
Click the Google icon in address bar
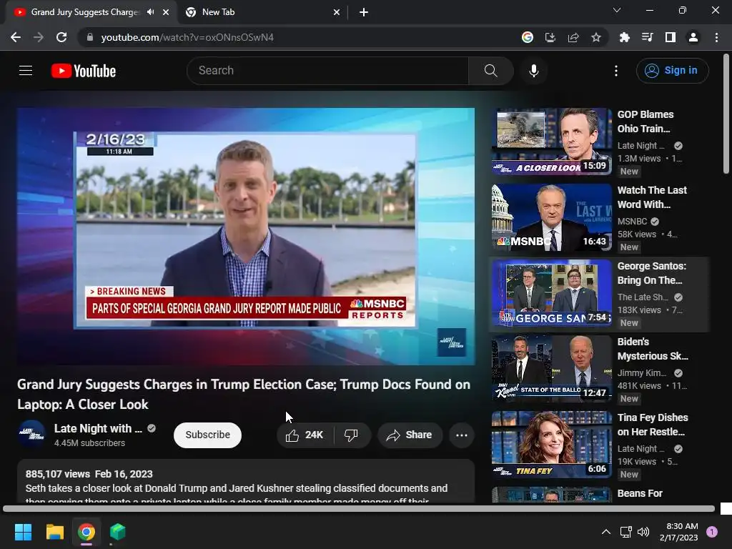pyautogui.click(x=528, y=37)
